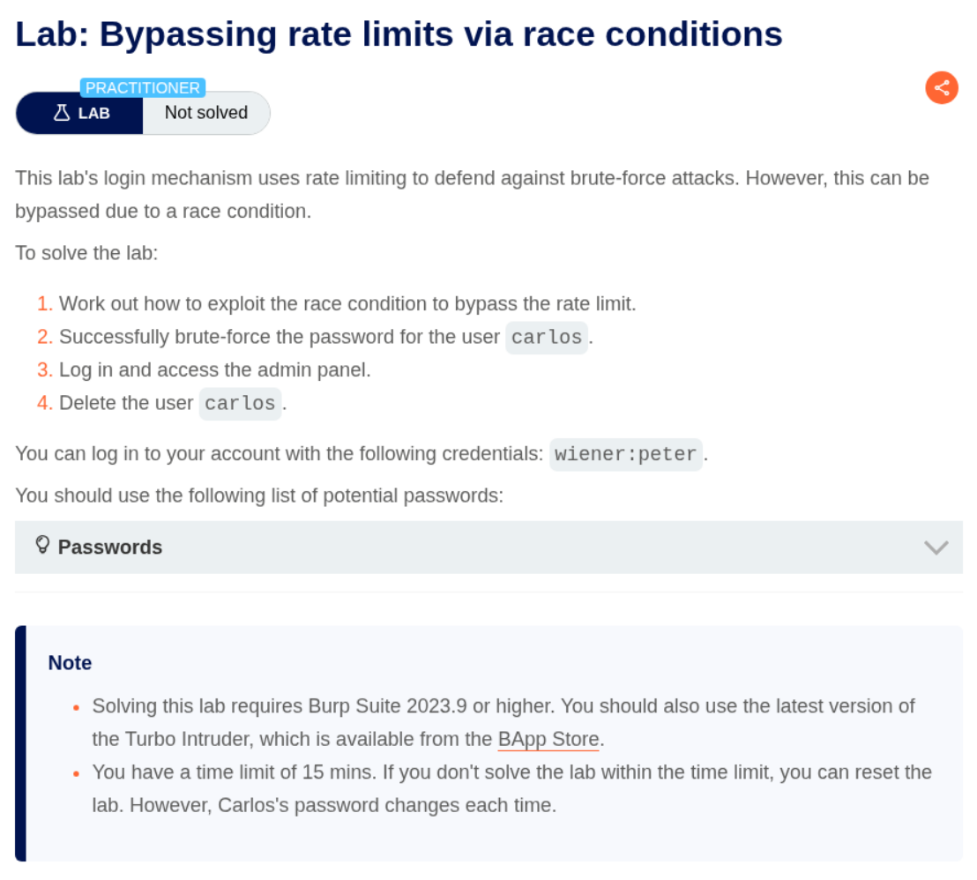The height and width of the screenshot is (880, 977).
Task: Click the flask icon in the LAB badge
Action: coord(62,113)
